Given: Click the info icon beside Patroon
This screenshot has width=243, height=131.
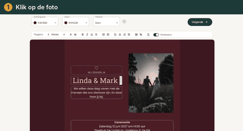Looking at the screenshot, I should tap(124, 21).
